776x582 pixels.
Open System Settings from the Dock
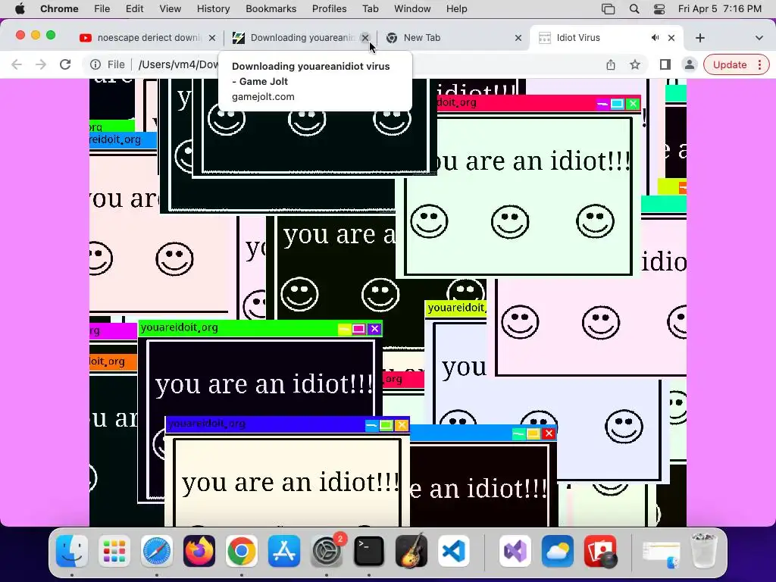tap(327, 551)
